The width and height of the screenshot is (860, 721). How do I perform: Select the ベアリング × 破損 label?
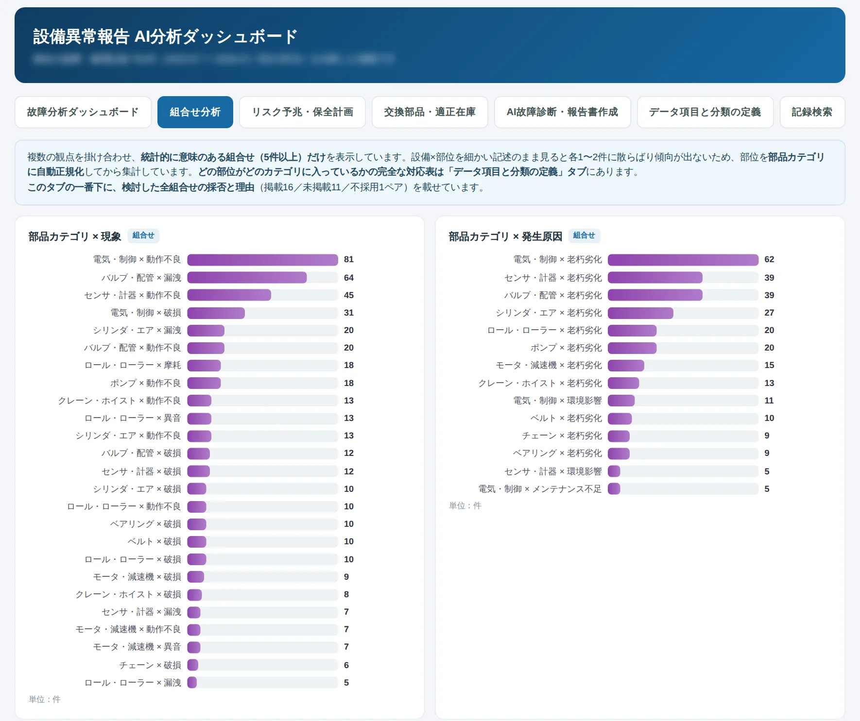pyautogui.click(x=146, y=524)
